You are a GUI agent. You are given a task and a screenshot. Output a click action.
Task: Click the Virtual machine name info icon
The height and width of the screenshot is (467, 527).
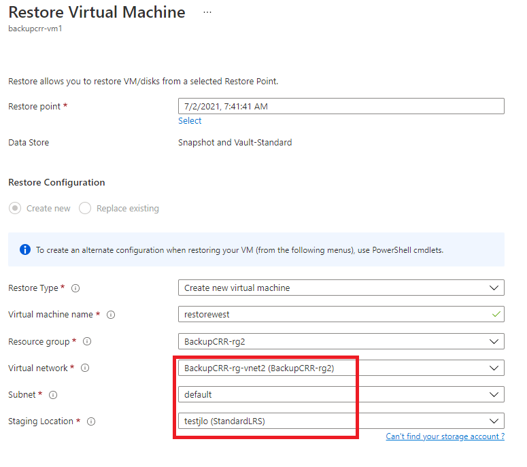click(x=111, y=315)
